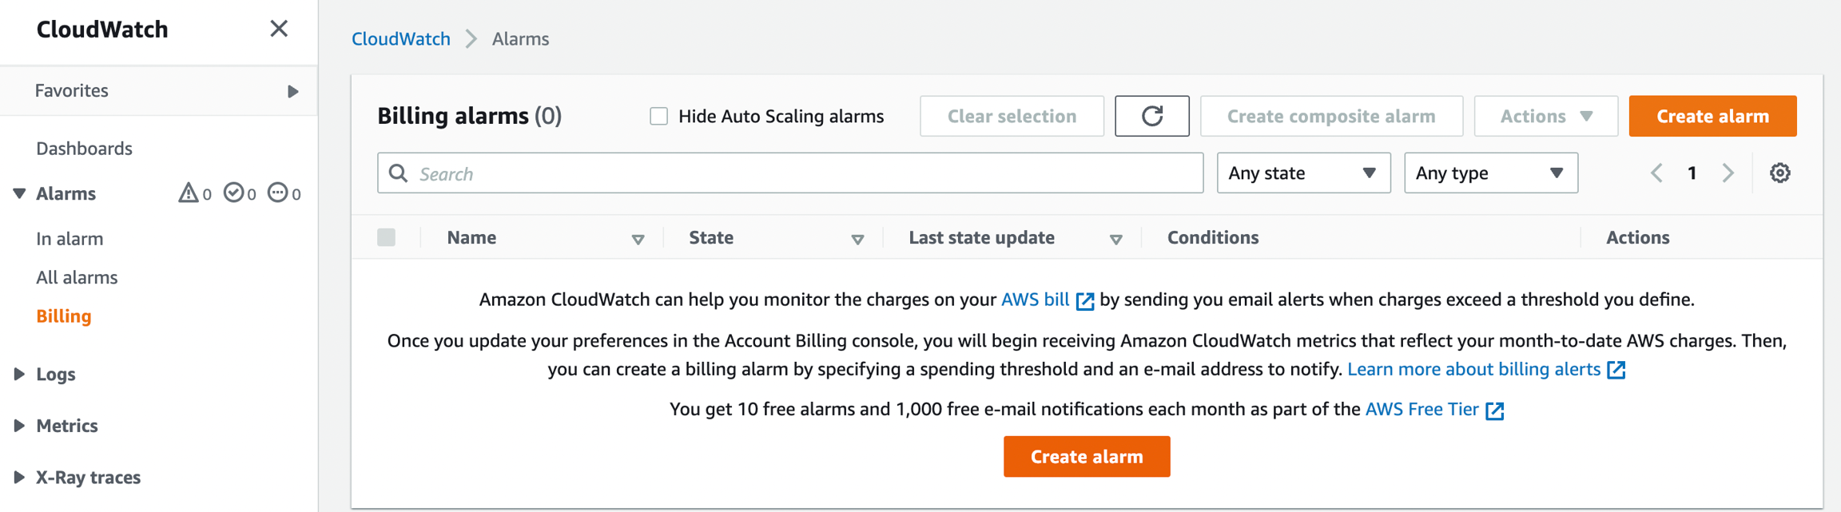Click the refresh alarms icon button
The height and width of the screenshot is (512, 1841).
pyautogui.click(x=1151, y=116)
